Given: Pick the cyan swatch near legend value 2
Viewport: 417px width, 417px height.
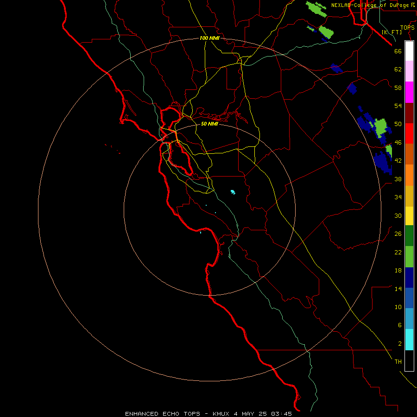Looking at the screenshot, I should pos(409,340).
